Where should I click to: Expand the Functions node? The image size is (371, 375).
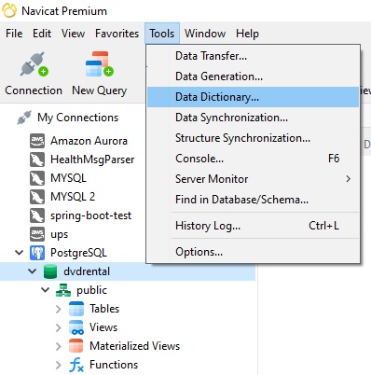[59, 365]
